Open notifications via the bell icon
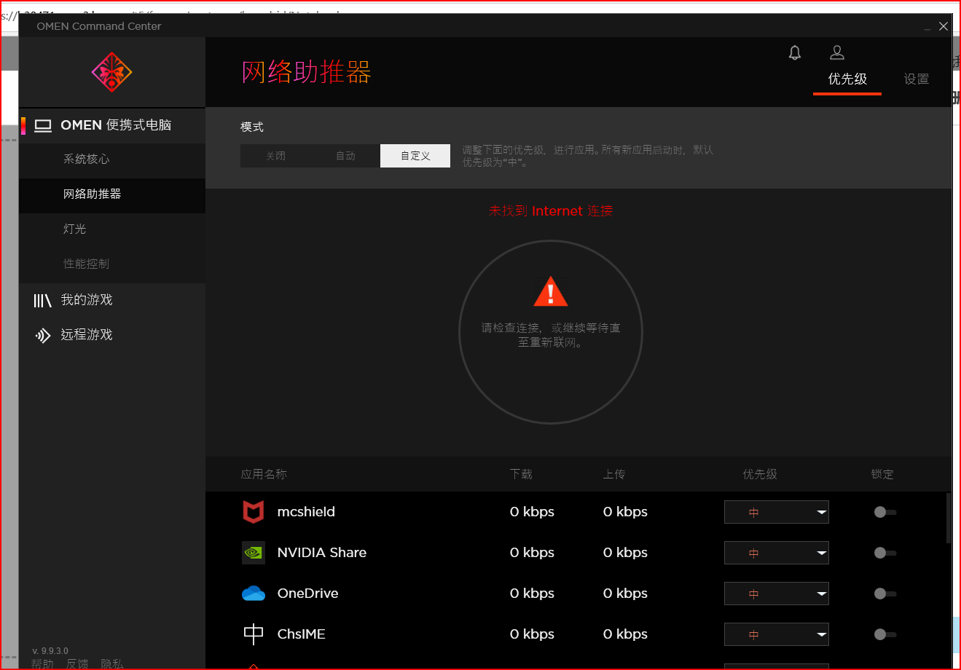961x670 pixels. click(x=794, y=52)
